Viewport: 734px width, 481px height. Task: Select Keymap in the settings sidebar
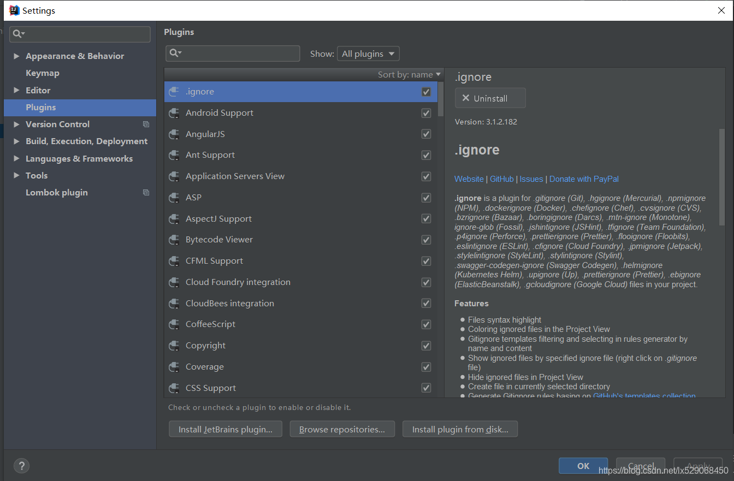click(42, 73)
